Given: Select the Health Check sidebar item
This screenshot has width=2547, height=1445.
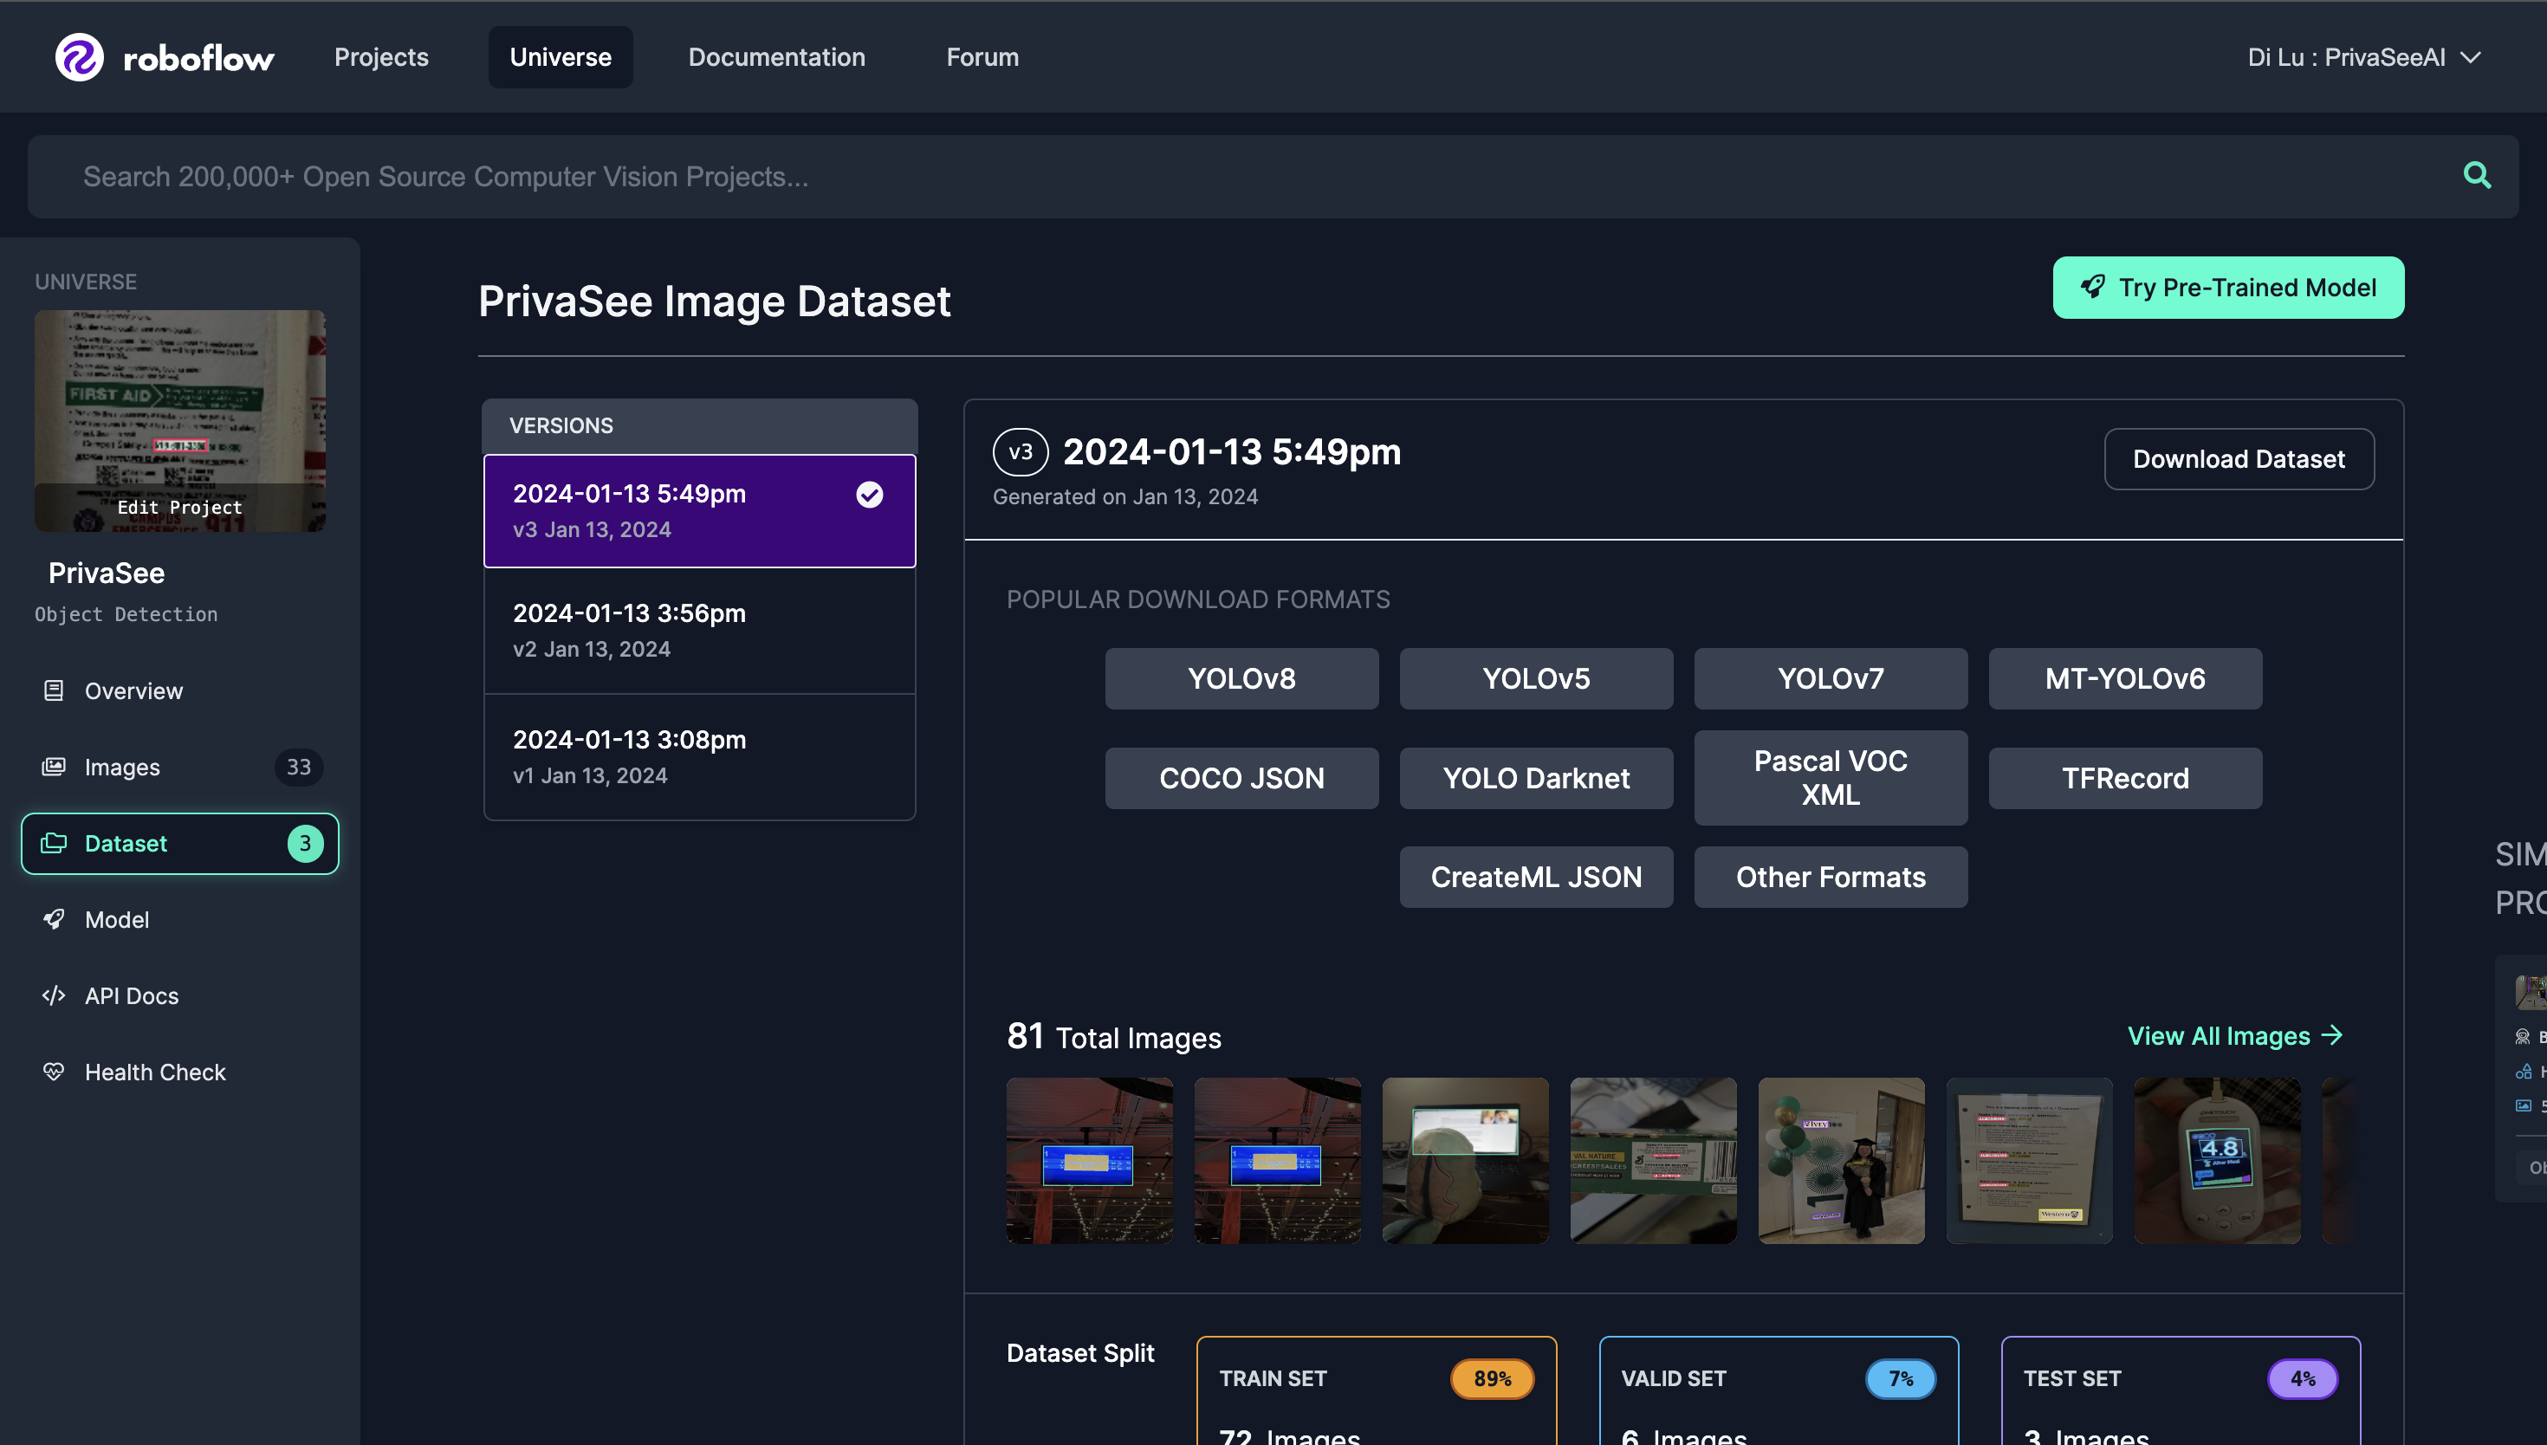Looking at the screenshot, I should pyautogui.click(x=179, y=1072).
